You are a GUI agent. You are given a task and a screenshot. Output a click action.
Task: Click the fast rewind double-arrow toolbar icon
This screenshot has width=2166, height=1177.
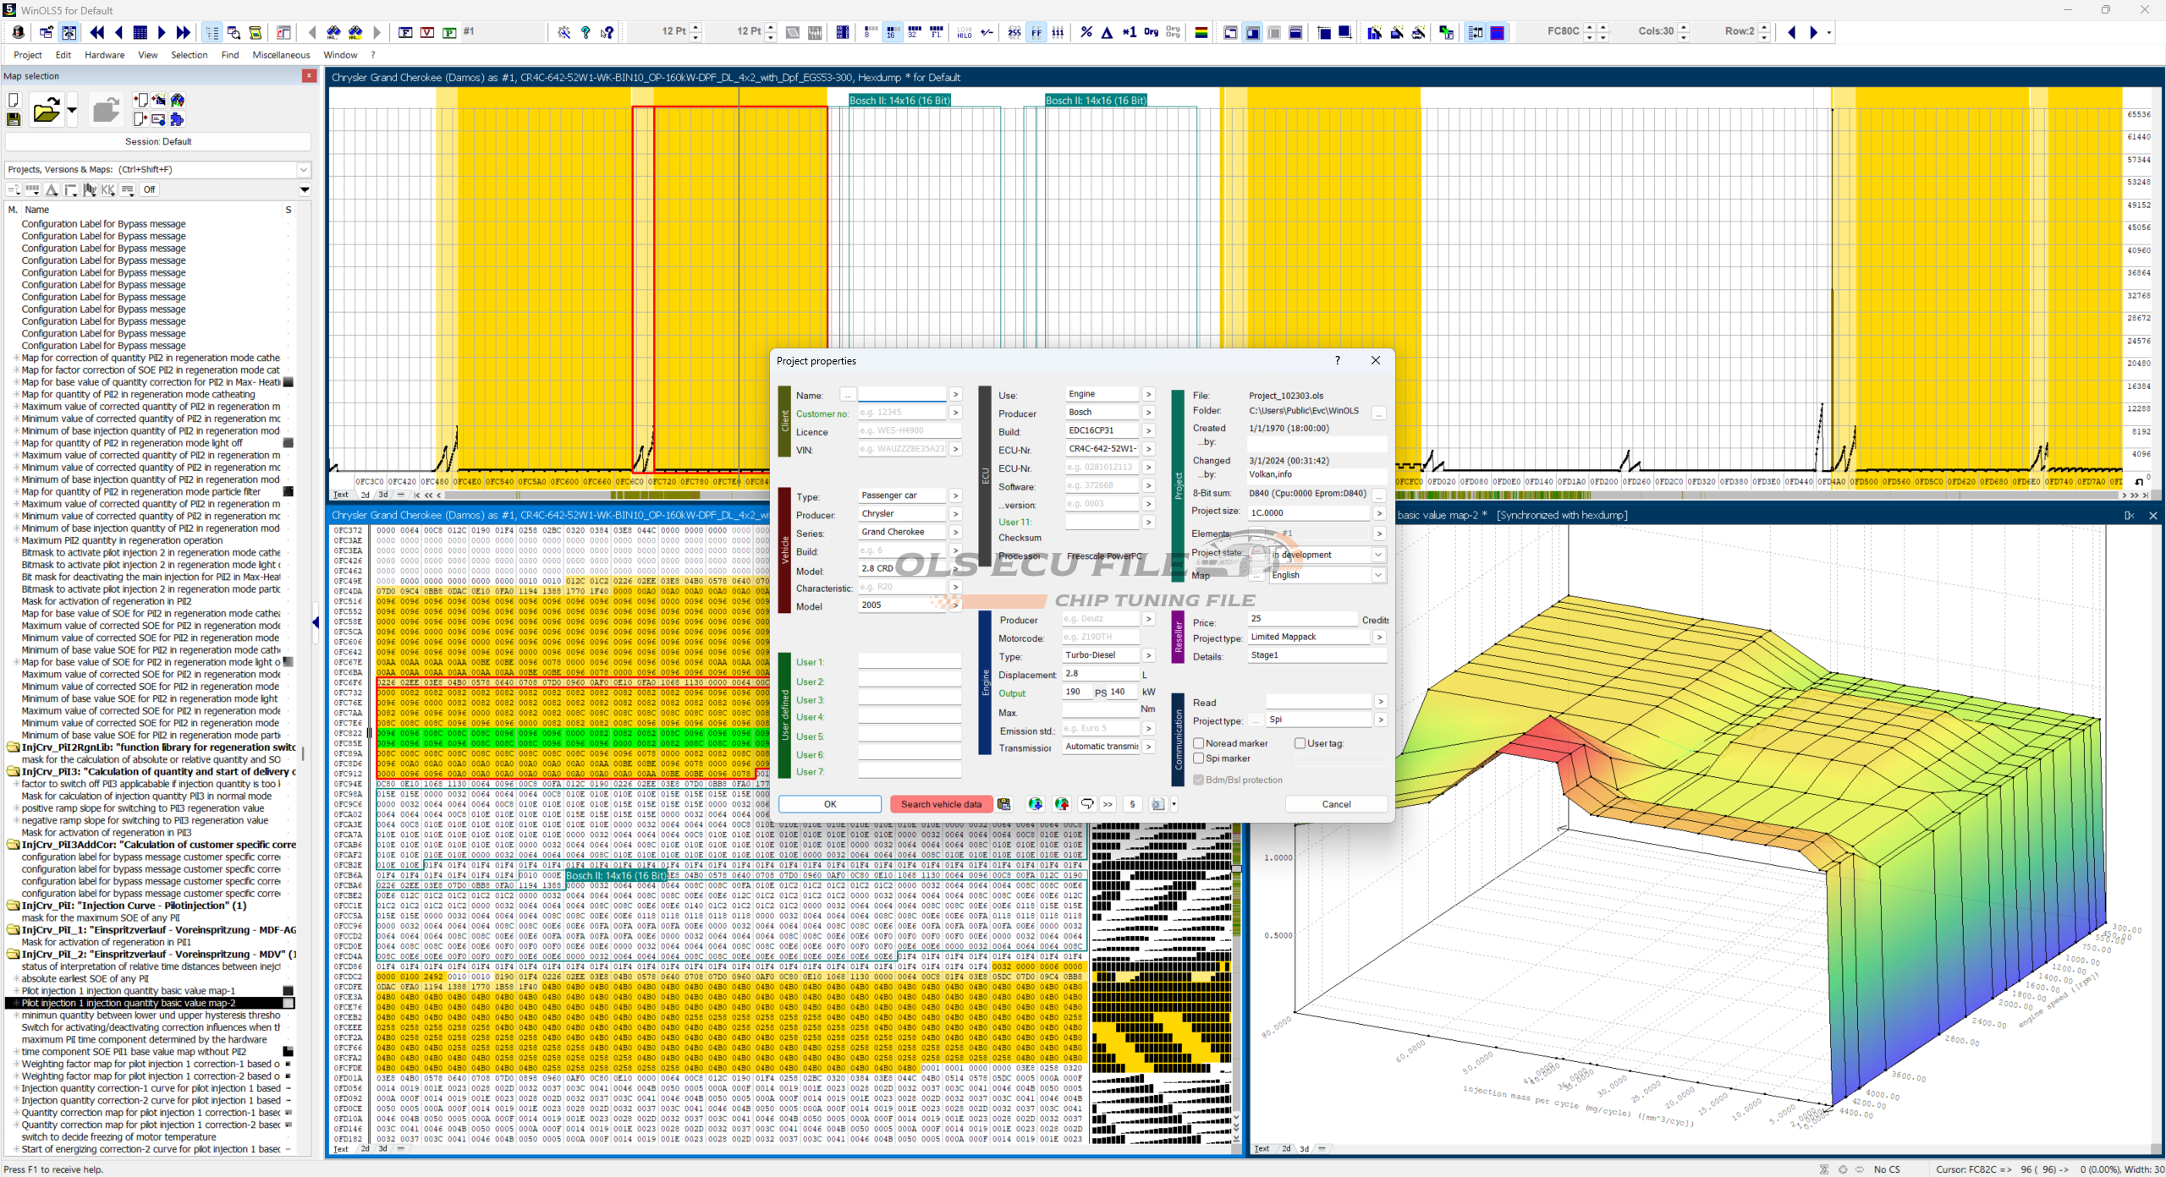click(97, 32)
